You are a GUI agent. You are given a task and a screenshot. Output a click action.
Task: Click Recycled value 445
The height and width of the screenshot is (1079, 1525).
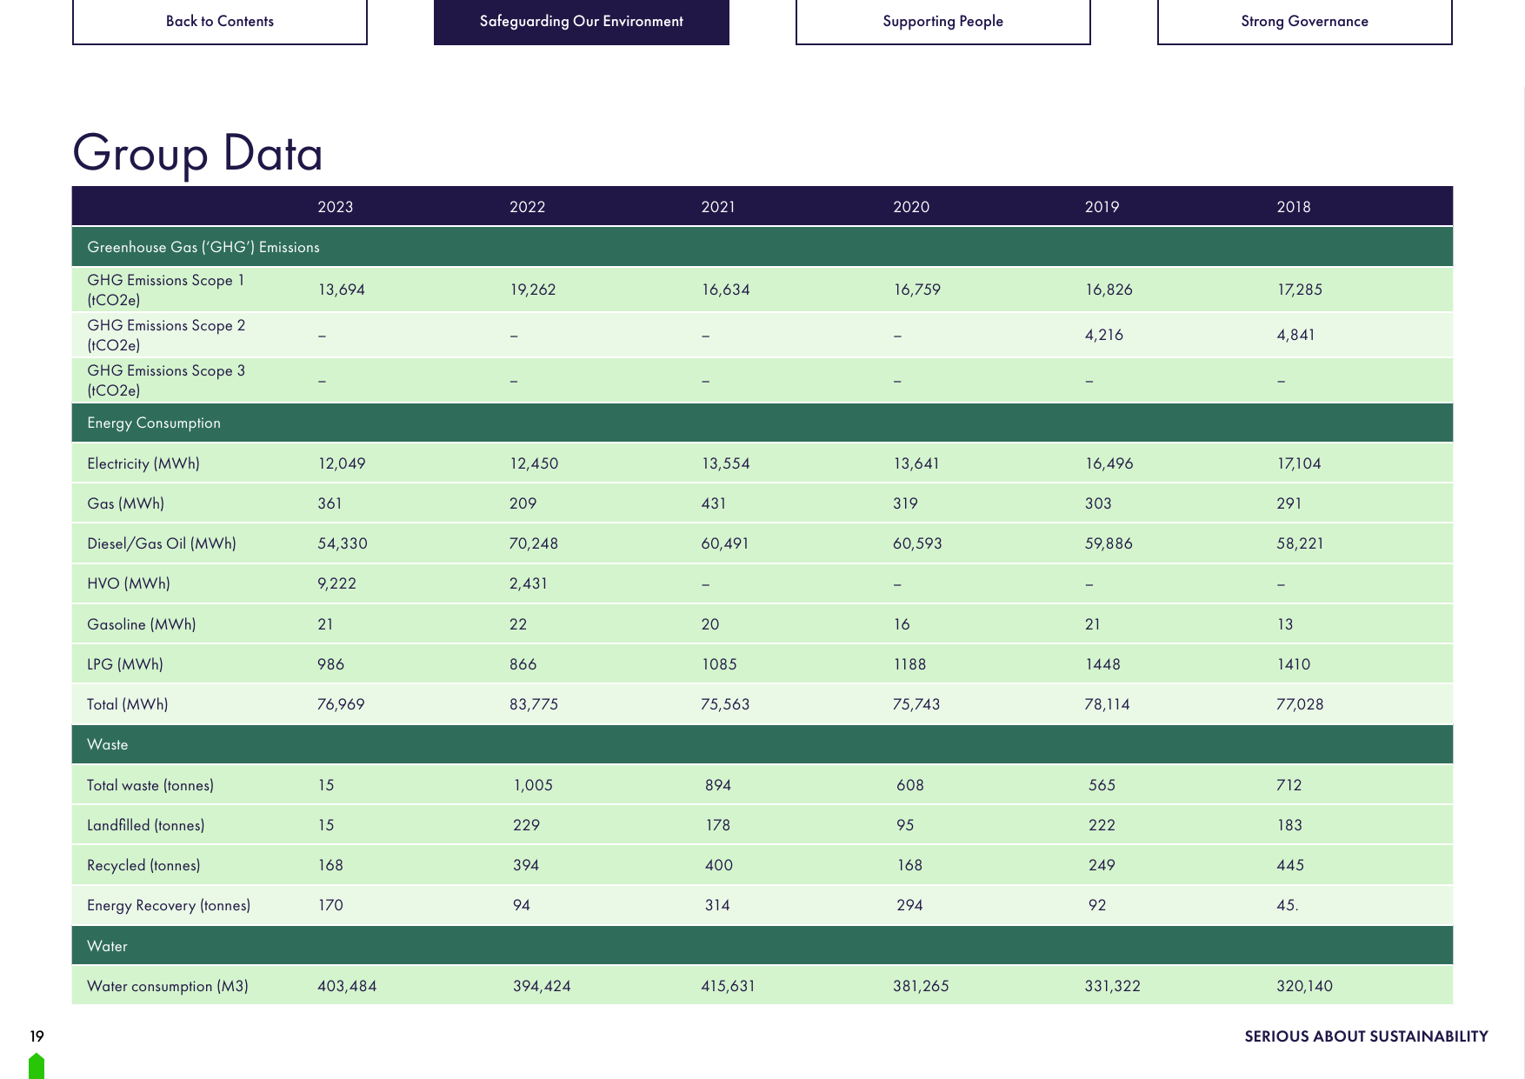tap(1290, 865)
